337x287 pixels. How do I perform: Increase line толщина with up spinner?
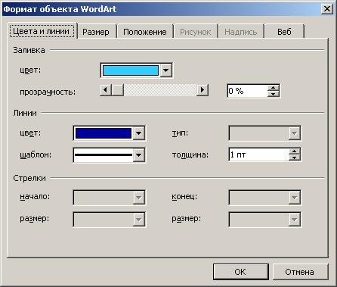295,151
